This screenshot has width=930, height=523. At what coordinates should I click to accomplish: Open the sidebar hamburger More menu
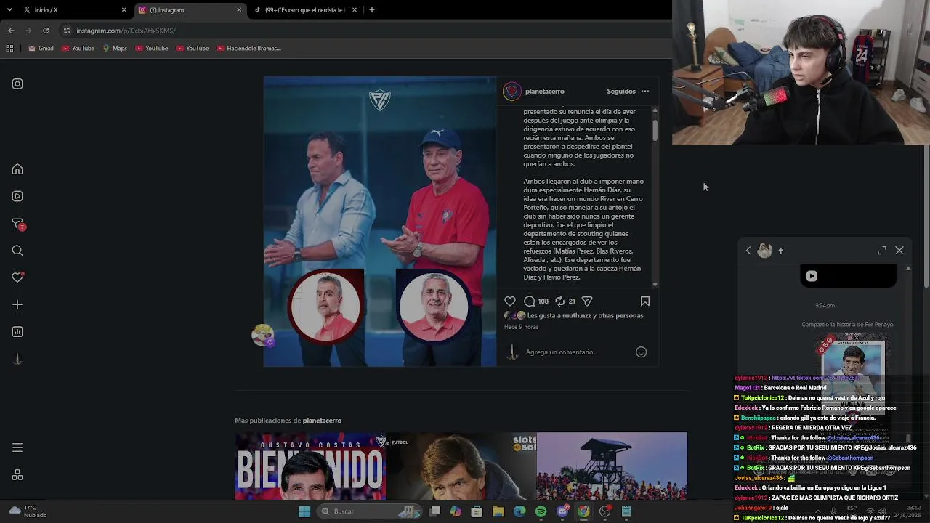17,447
